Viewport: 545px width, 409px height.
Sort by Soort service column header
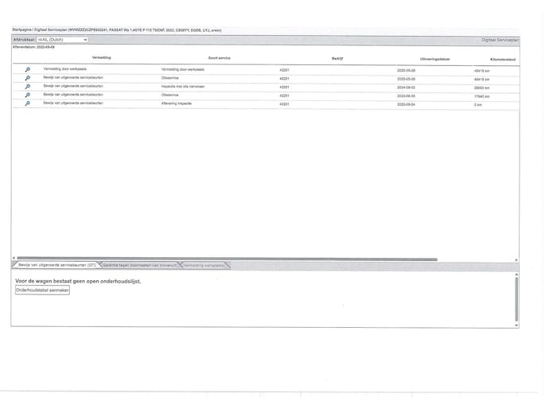pos(219,58)
